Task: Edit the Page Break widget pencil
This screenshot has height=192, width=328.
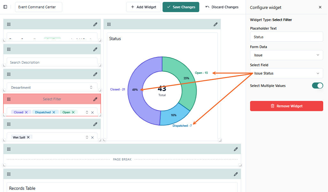Action: point(236,149)
